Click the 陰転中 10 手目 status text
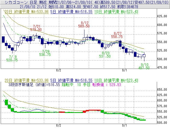 click(x=76, y=84)
